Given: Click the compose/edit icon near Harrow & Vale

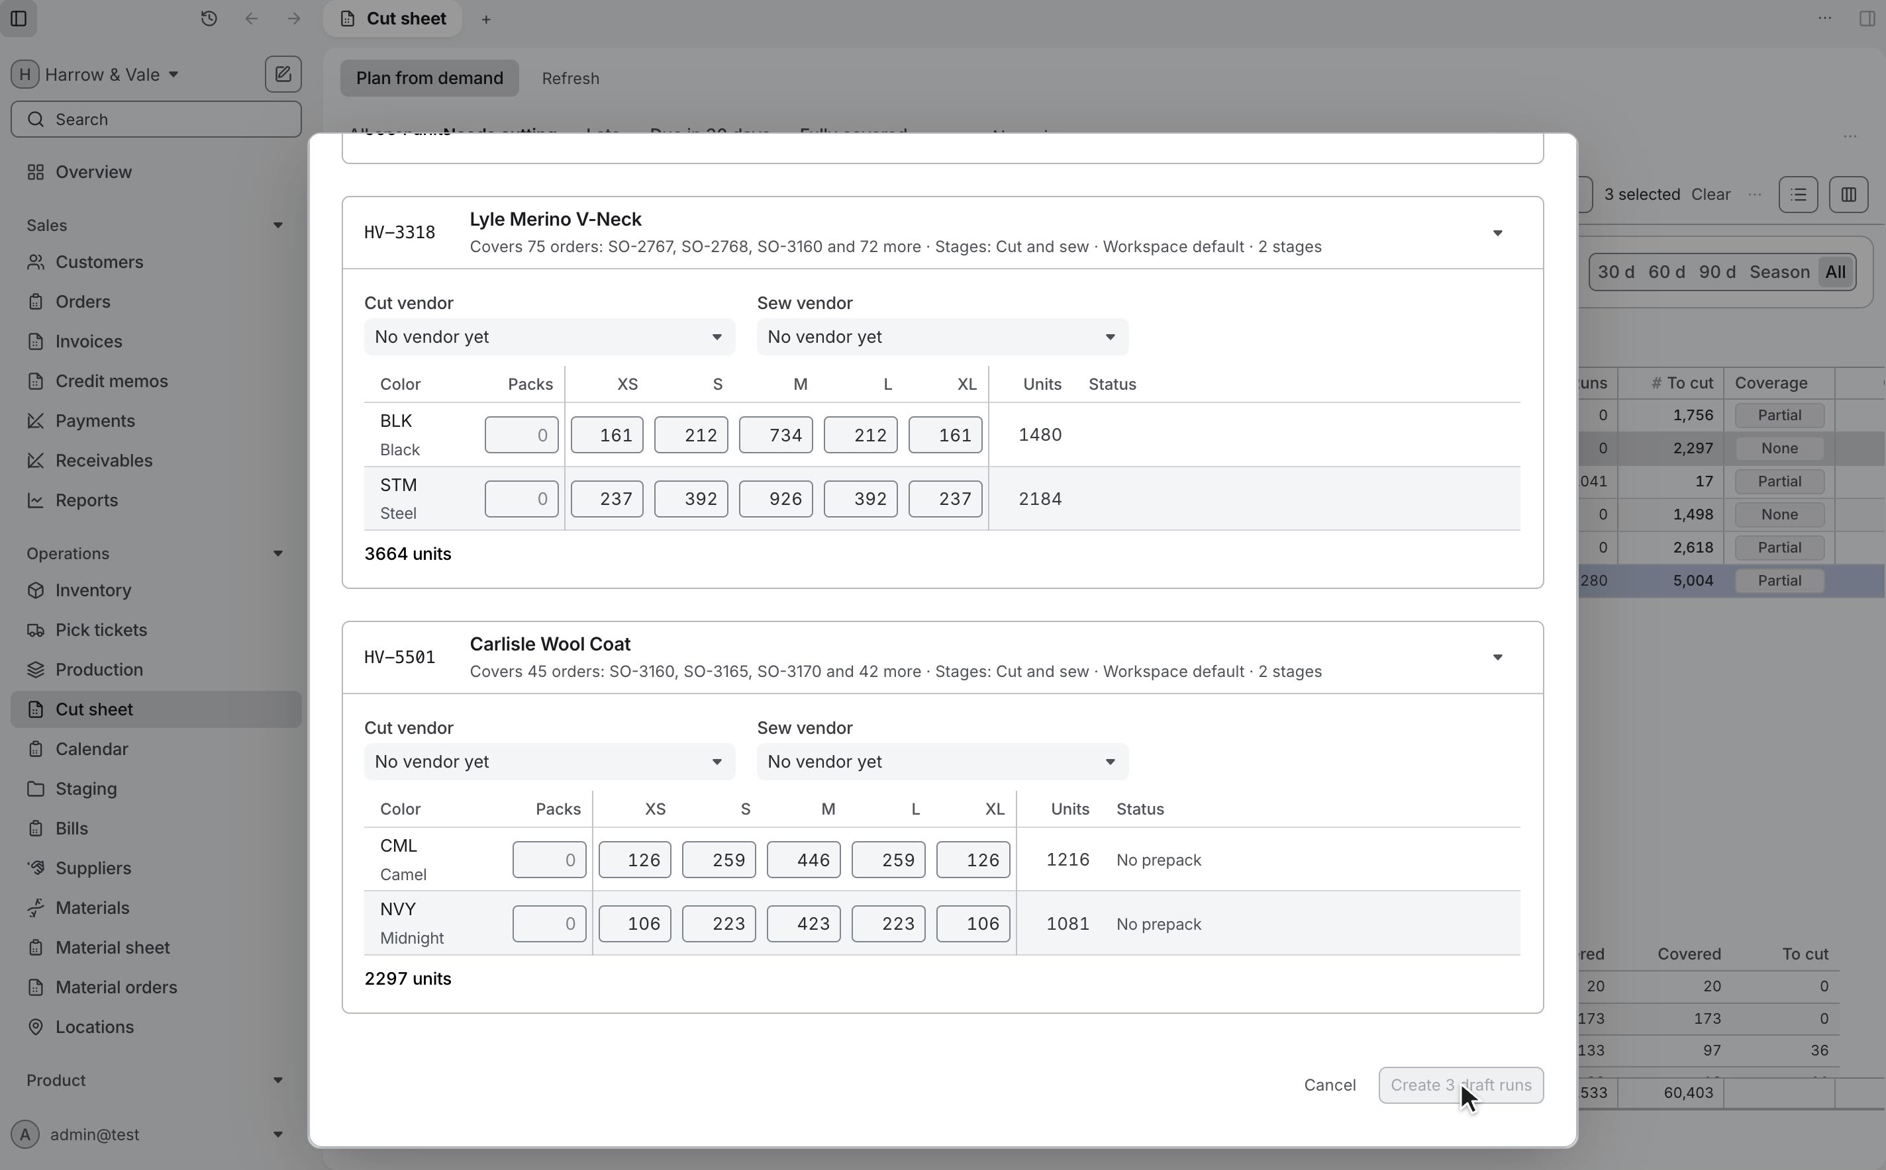Looking at the screenshot, I should (283, 74).
